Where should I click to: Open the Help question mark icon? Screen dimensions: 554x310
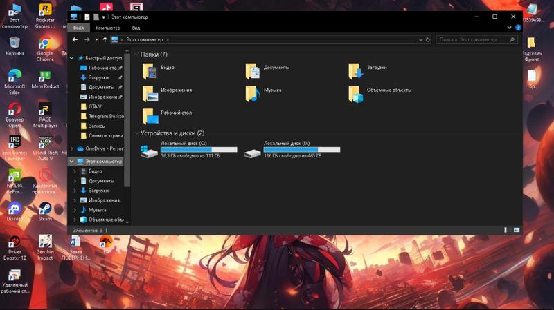coord(517,28)
